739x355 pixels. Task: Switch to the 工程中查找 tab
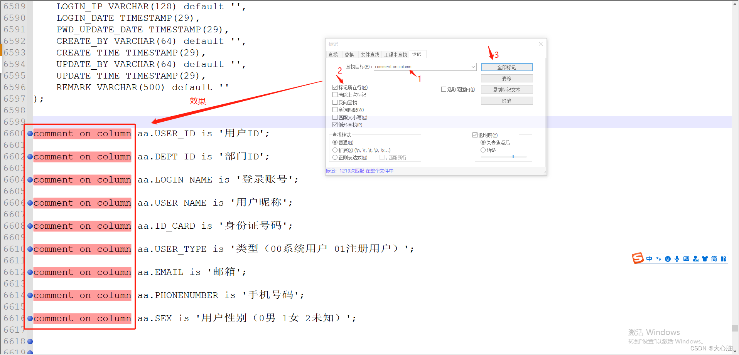coord(396,55)
